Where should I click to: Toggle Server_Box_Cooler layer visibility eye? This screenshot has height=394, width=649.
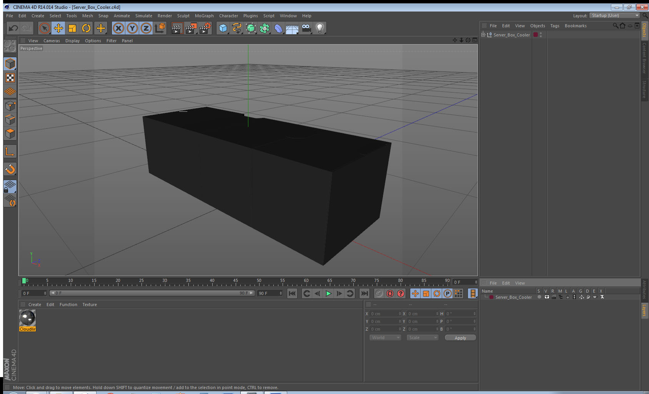pos(547,297)
